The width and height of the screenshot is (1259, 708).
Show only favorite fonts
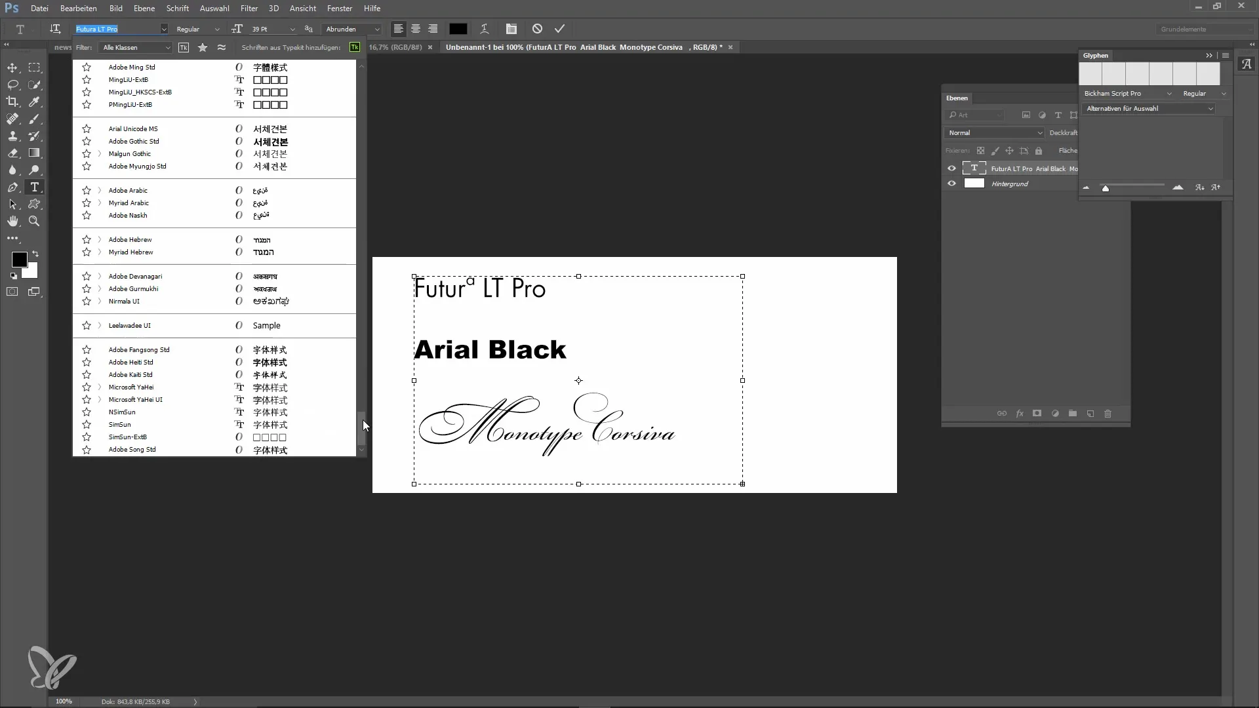point(203,47)
